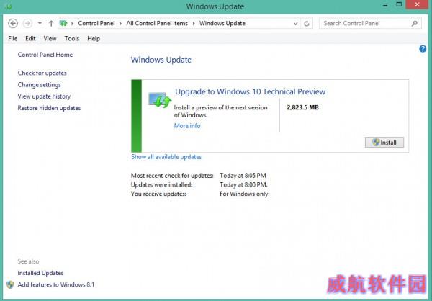This screenshot has width=432, height=301.
Task: Click the Forward navigation arrow
Action: [27, 24]
